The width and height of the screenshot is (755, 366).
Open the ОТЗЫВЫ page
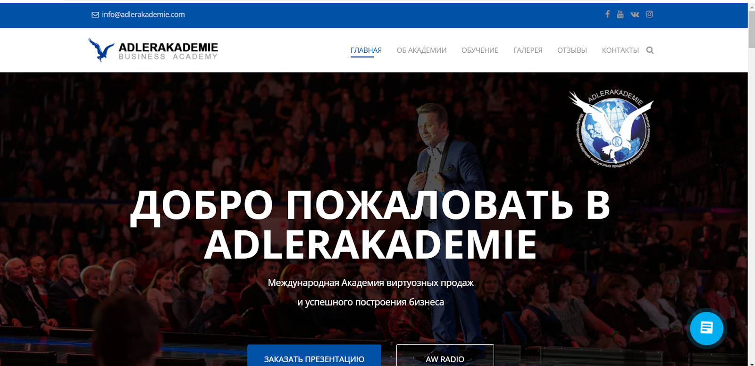572,50
